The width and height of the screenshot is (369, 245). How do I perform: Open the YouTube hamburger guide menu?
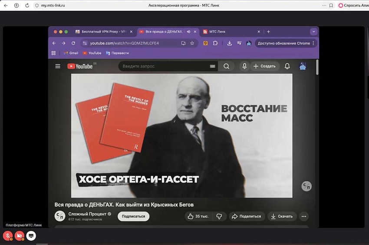pyautogui.click(x=58, y=66)
